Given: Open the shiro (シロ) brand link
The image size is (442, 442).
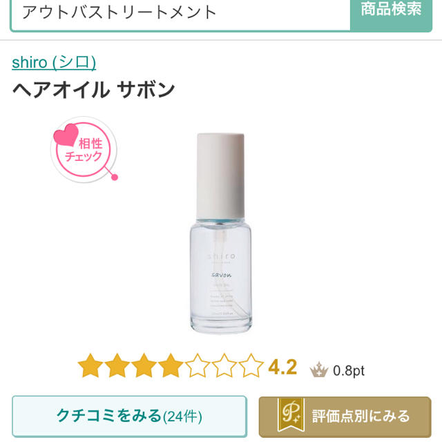Looking at the screenshot, I should [54, 62].
